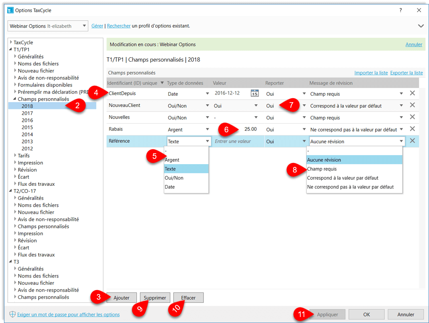
Task: Open T1 Impression tree item
Action: point(31,163)
